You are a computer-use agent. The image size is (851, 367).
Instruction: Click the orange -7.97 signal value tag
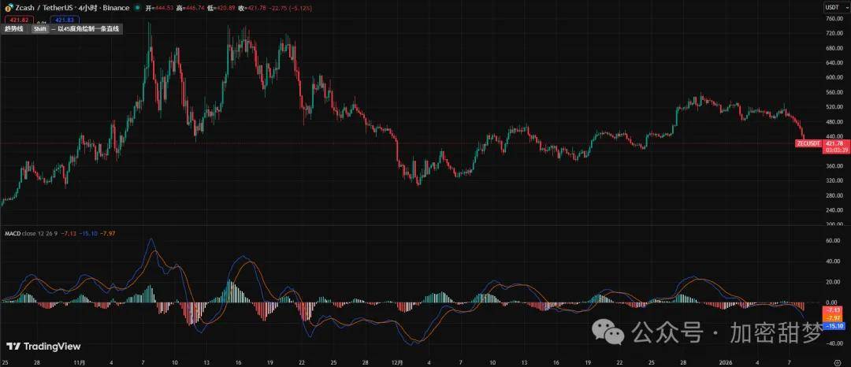[833, 317]
